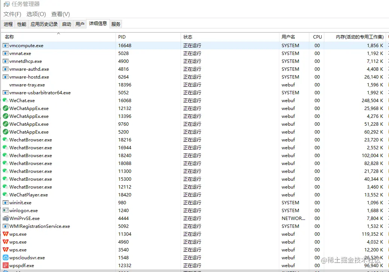Image resolution: width=389 pixels, height=272 pixels.
Task: Select the vmware-tray.exe row name
Action: pyautogui.click(x=27, y=85)
